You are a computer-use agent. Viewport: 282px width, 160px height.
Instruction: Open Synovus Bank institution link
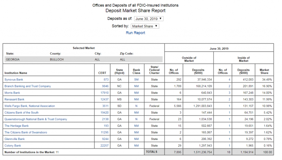(x=14, y=80)
